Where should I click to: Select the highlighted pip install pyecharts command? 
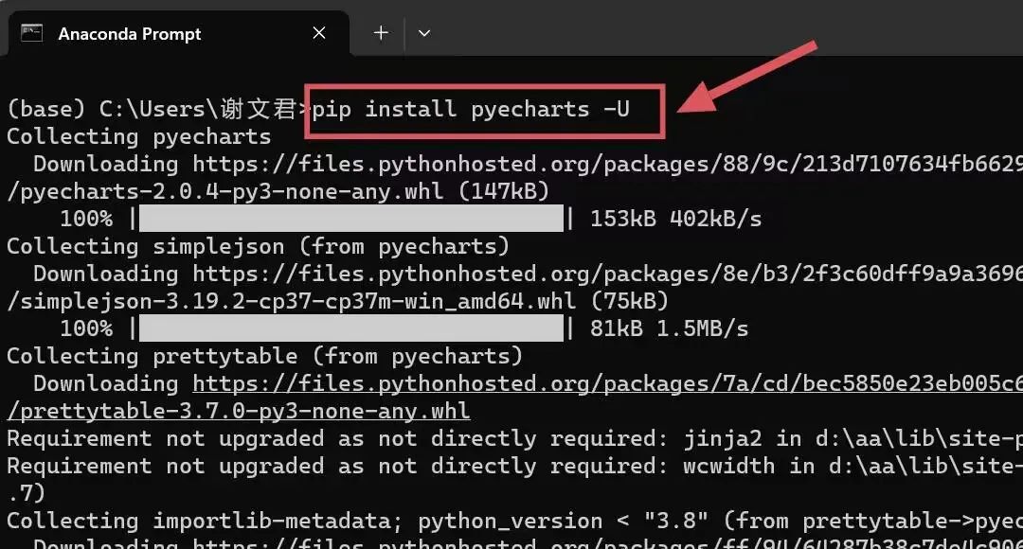point(483,108)
